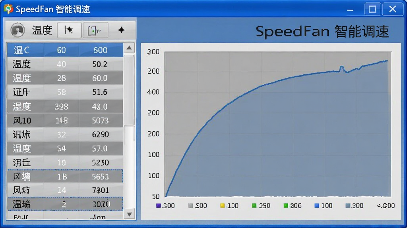Viewport: 407px width, 228px height.
Task: Click the spike on the chart curve
Action: coord(342,68)
